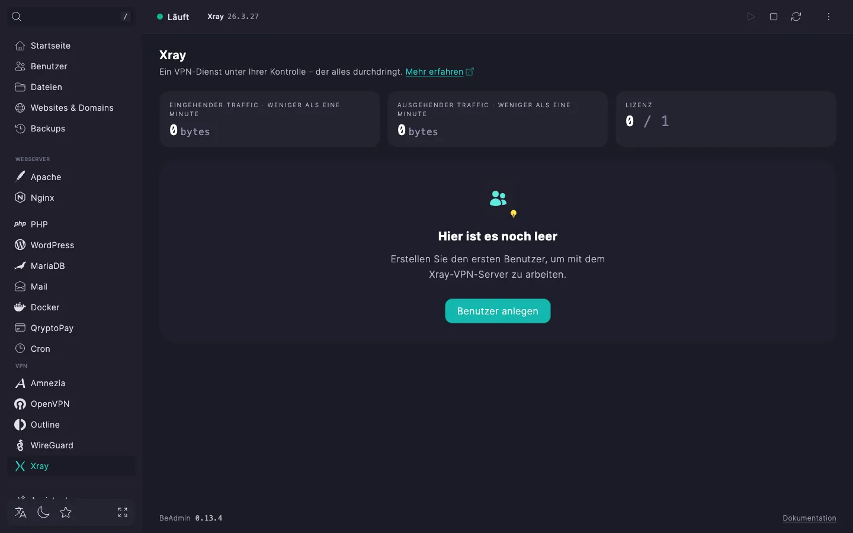The image size is (853, 533).
Task: Click the Eingehender Traffic card
Action: click(x=270, y=119)
